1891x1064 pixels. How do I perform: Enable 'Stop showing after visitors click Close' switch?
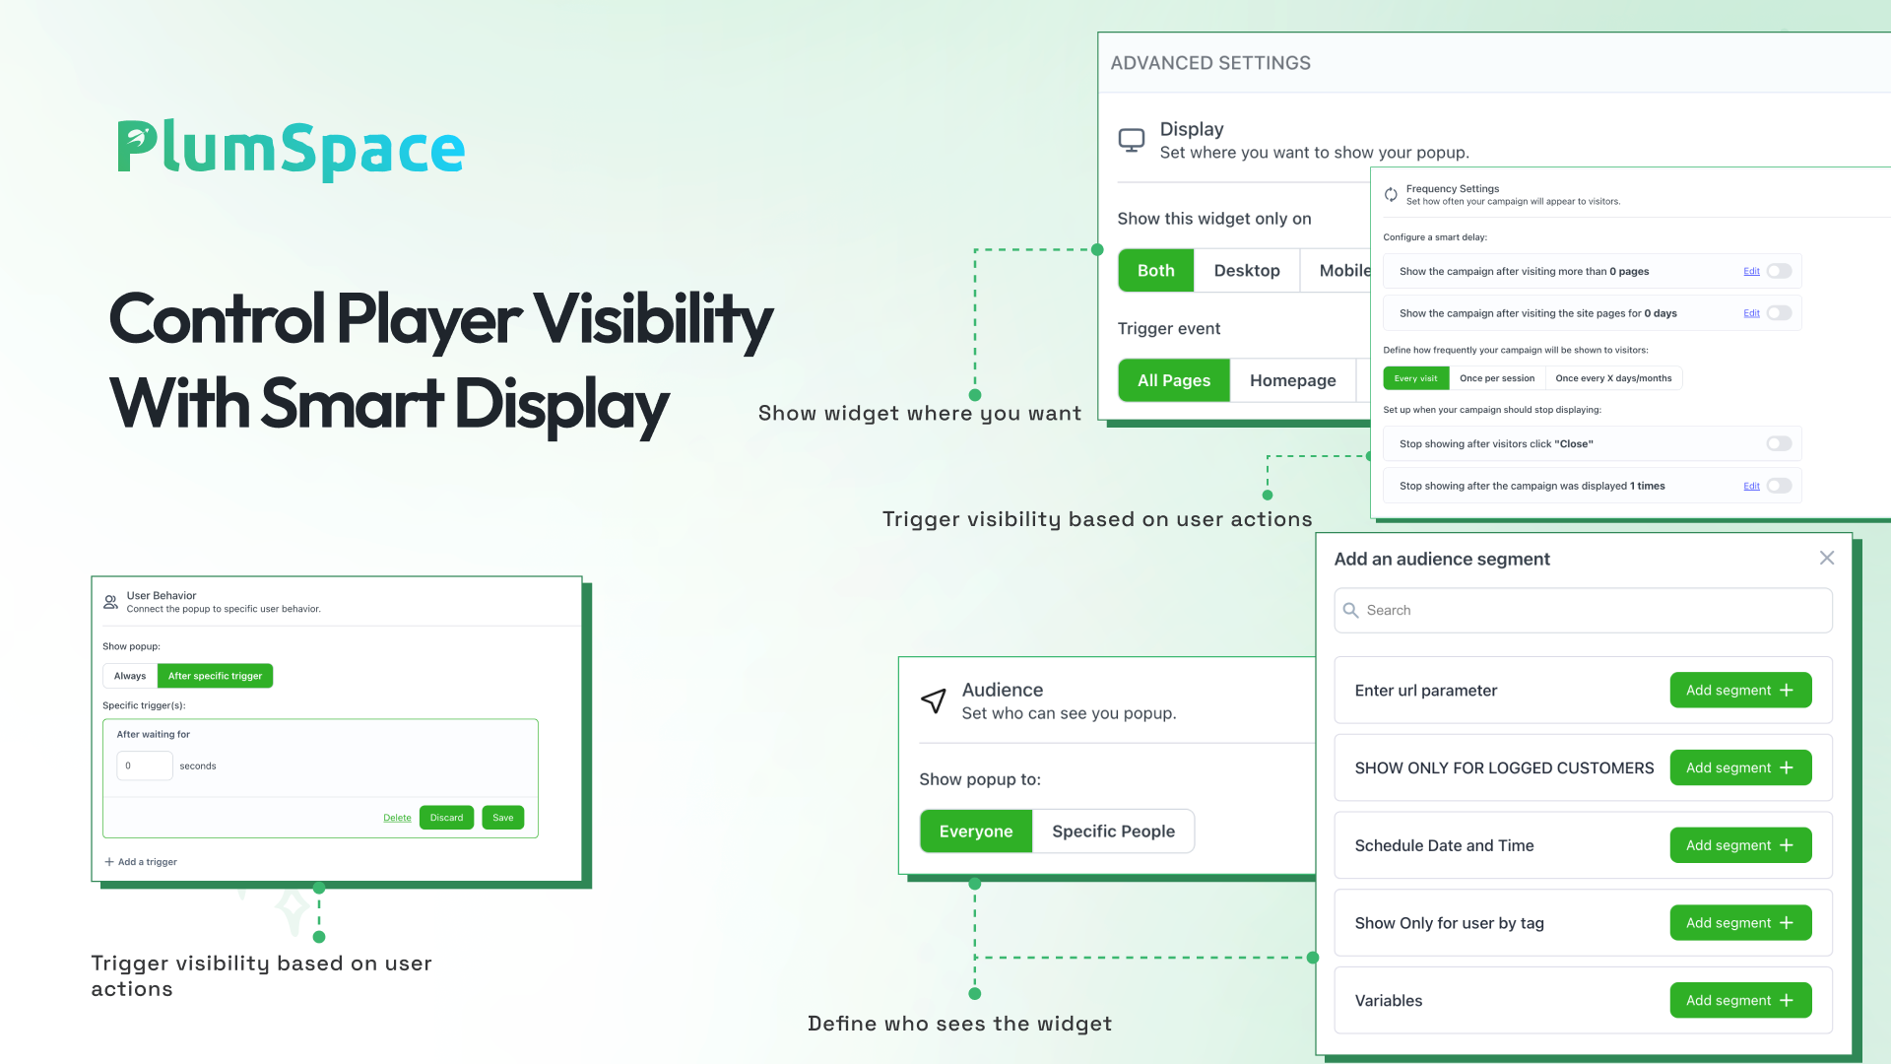[x=1779, y=444]
